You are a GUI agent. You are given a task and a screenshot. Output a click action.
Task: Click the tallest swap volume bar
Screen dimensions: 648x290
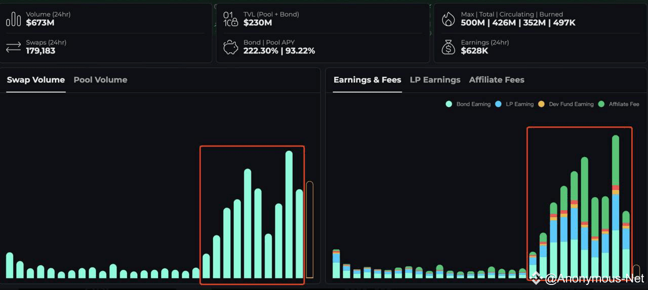(289, 215)
